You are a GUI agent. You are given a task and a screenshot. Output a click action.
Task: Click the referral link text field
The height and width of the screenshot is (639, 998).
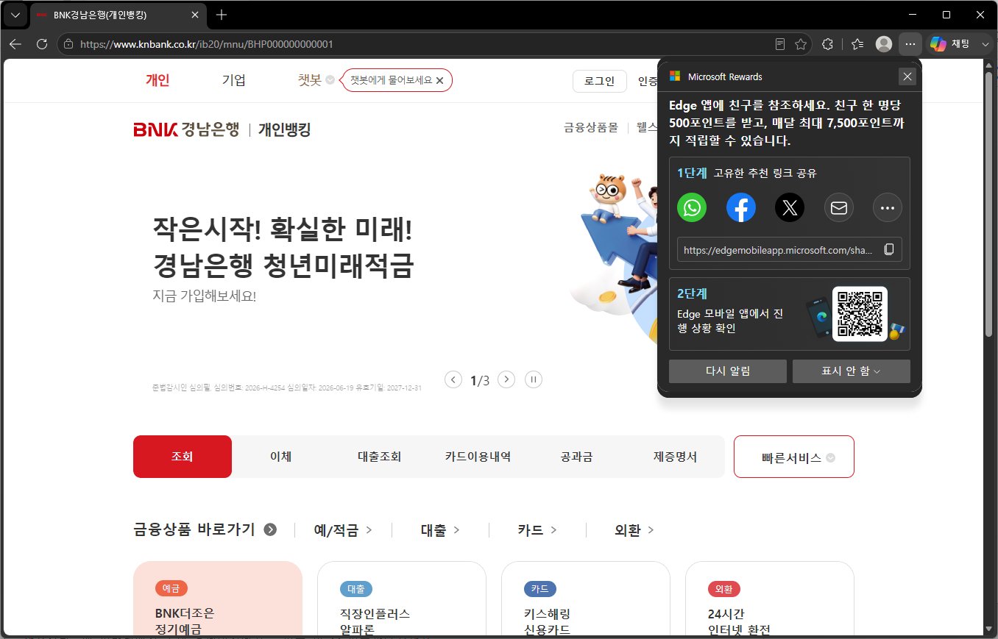point(778,250)
